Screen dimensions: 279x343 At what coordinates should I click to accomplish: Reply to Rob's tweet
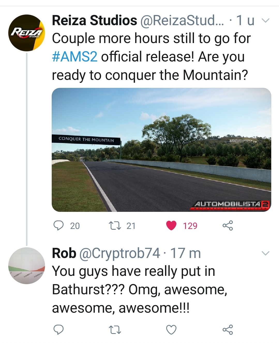[59, 330]
